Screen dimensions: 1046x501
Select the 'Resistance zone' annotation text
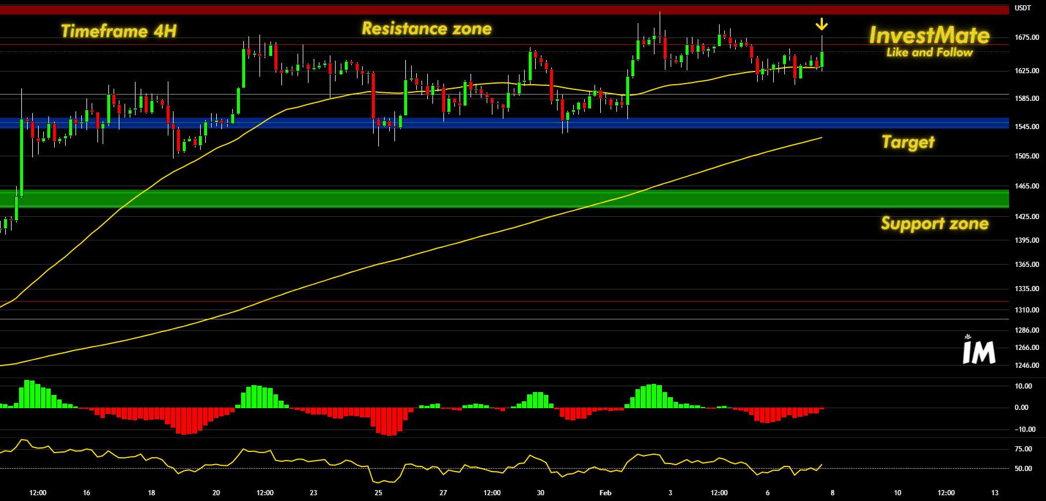click(x=427, y=29)
